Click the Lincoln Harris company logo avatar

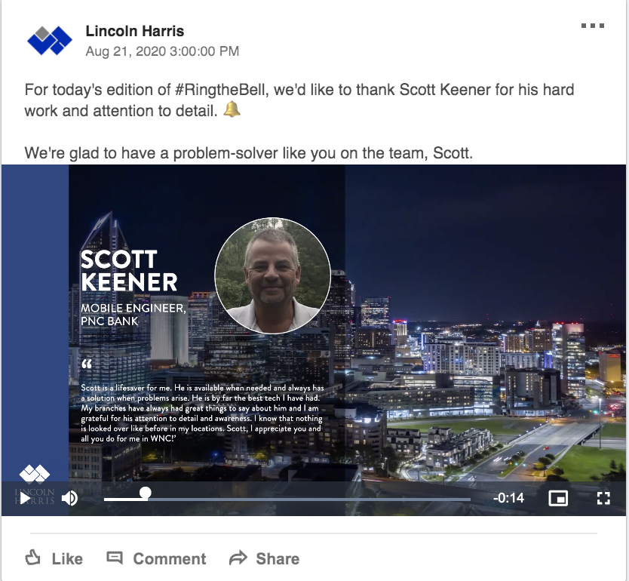[x=49, y=40]
